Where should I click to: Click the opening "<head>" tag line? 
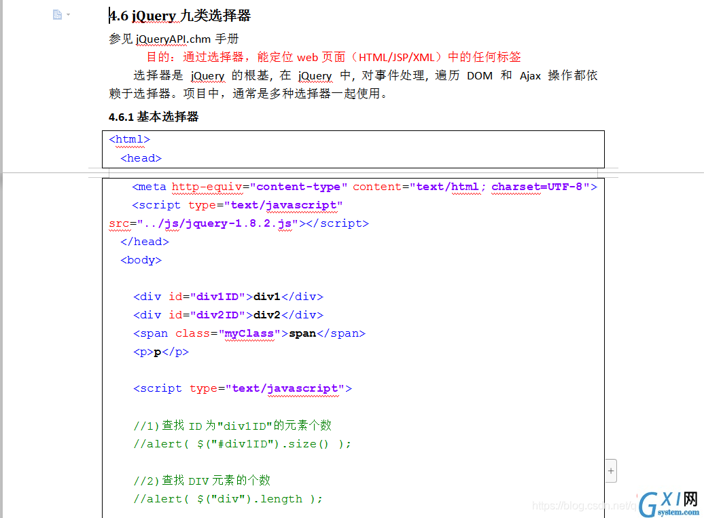click(141, 158)
